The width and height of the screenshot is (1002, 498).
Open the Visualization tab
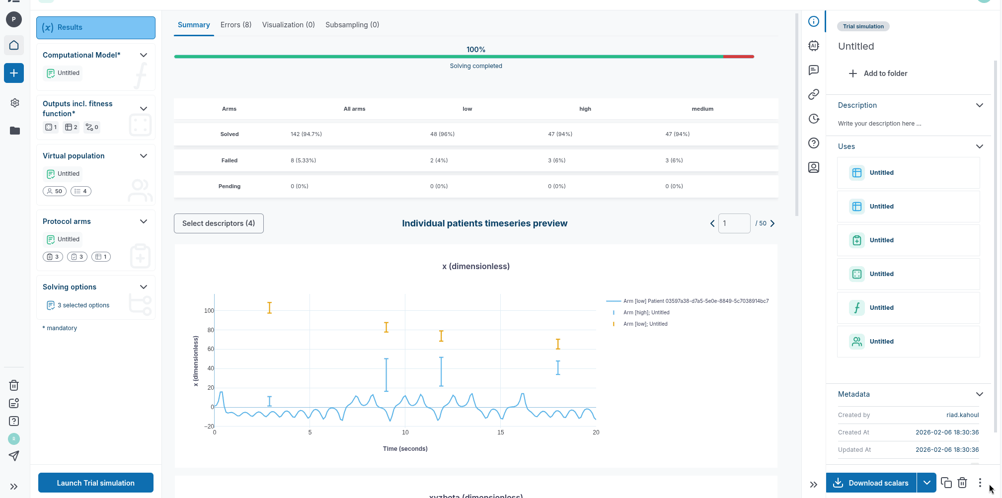[x=288, y=24]
